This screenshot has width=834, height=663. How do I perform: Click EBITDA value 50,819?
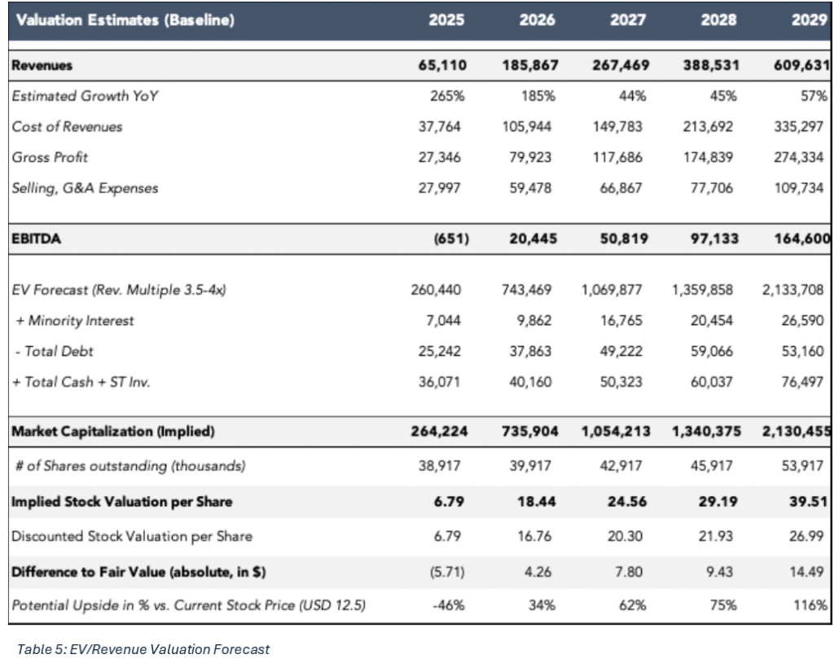(x=624, y=239)
